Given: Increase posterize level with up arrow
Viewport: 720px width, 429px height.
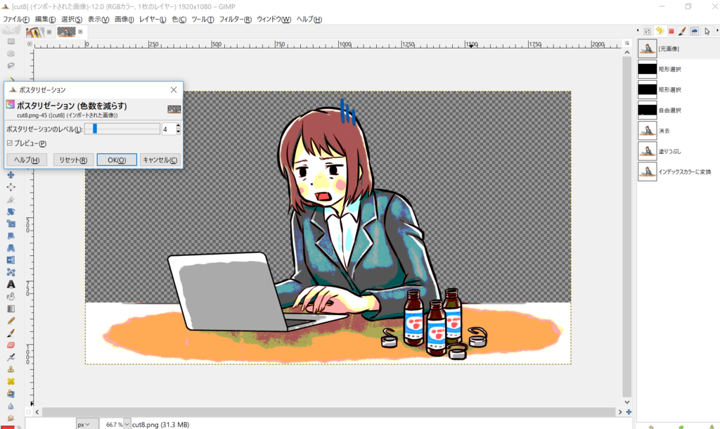Looking at the screenshot, I should (178, 127).
